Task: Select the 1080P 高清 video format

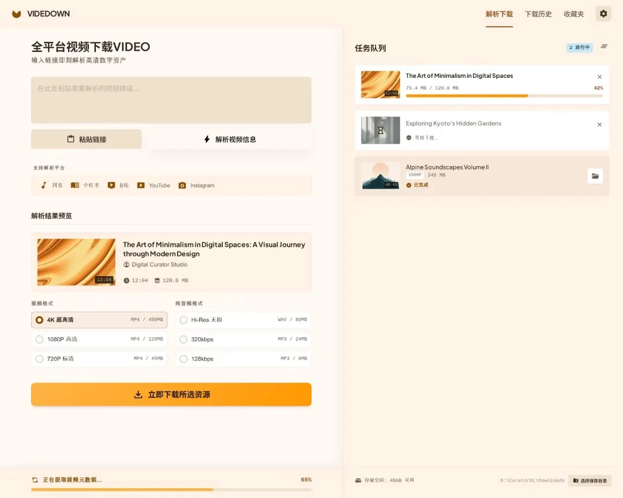Action: [99, 339]
